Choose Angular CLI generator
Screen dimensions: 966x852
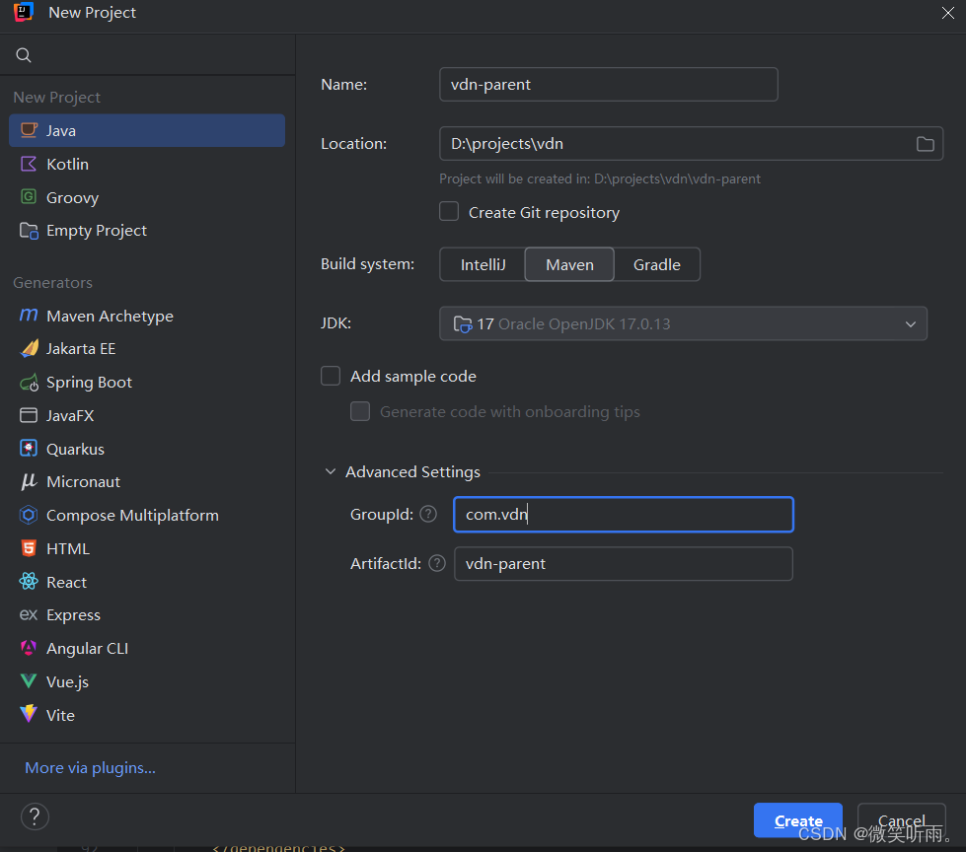click(x=147, y=648)
